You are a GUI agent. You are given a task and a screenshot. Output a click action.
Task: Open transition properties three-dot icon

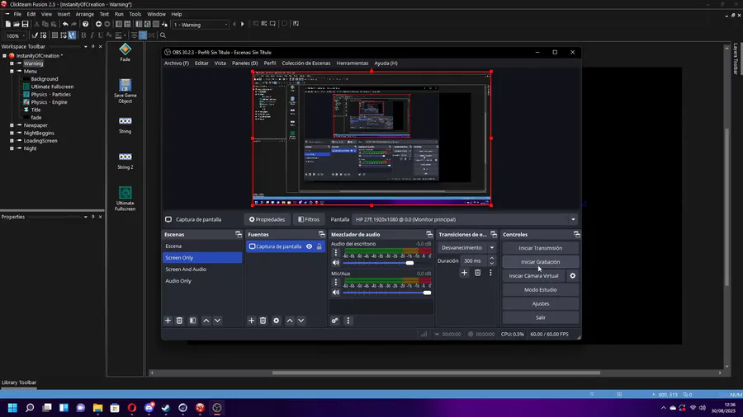(490, 273)
